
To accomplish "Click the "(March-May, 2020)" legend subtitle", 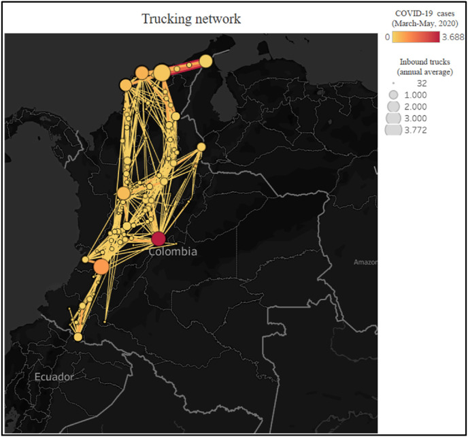I will [424, 24].
